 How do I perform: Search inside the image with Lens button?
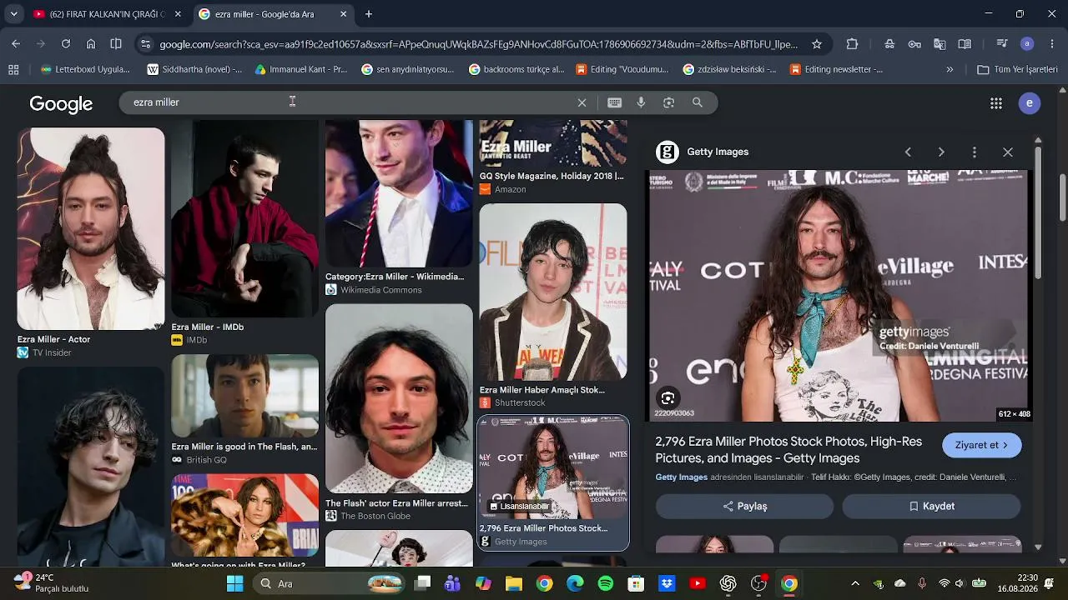pos(667,397)
